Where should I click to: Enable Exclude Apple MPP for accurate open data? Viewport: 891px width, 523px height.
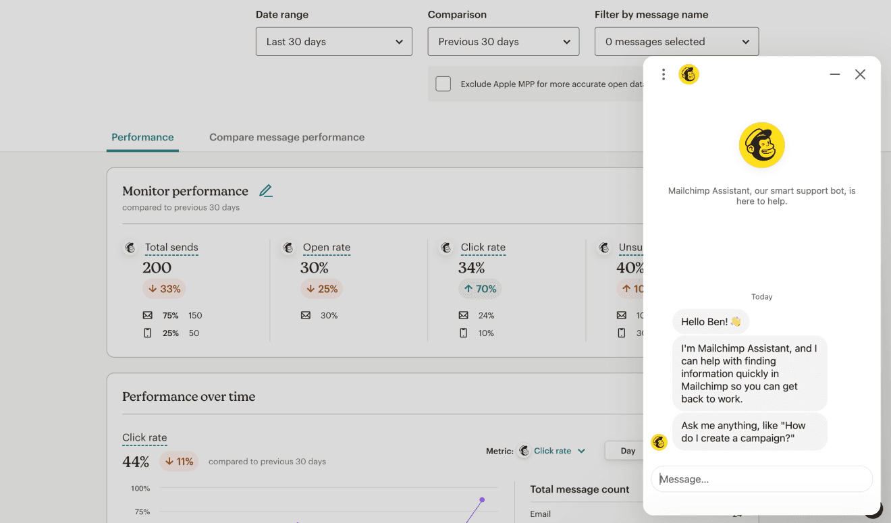click(443, 84)
